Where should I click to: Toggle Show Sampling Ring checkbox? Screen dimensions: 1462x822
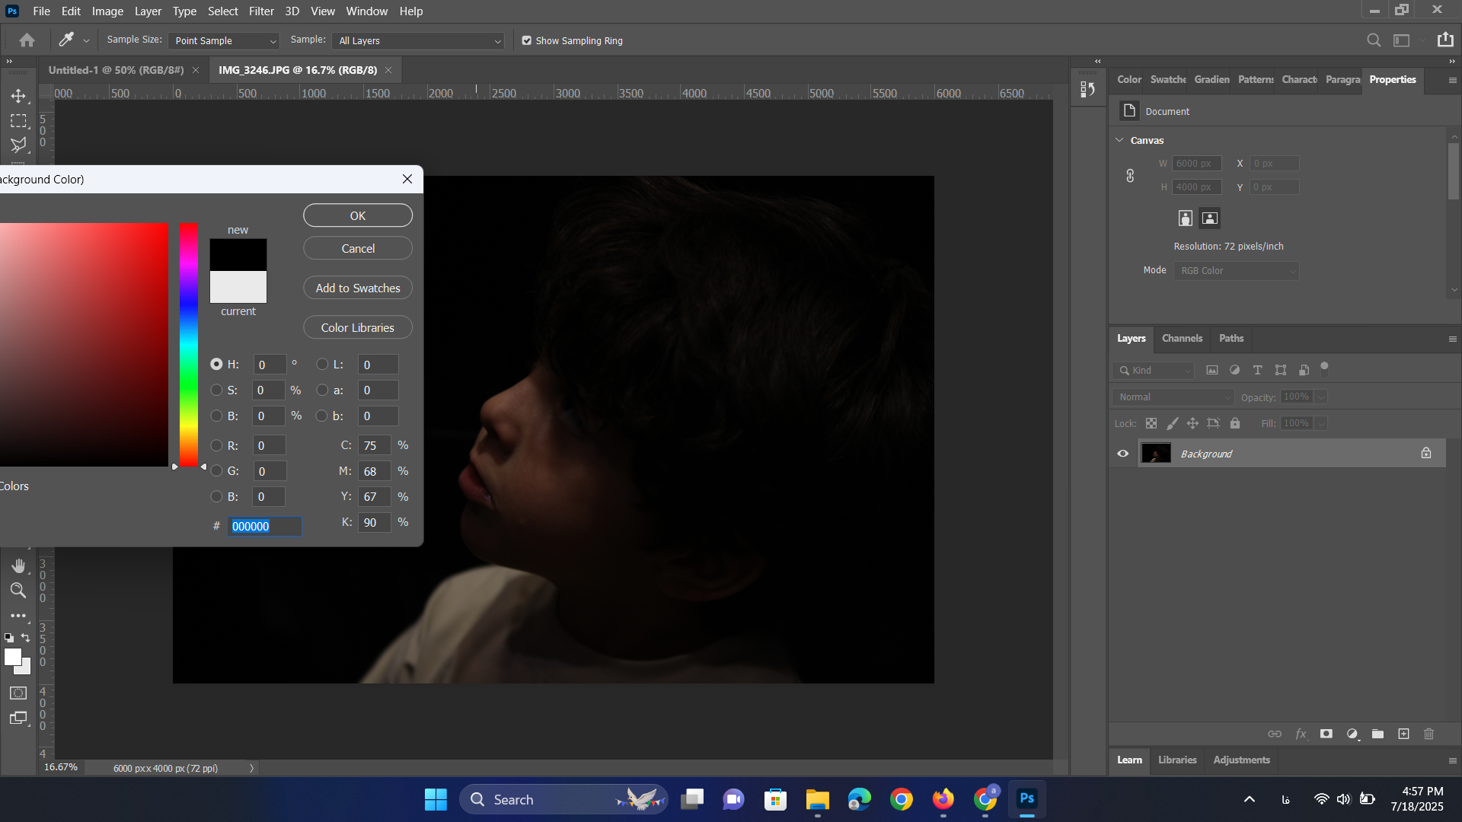[527, 41]
